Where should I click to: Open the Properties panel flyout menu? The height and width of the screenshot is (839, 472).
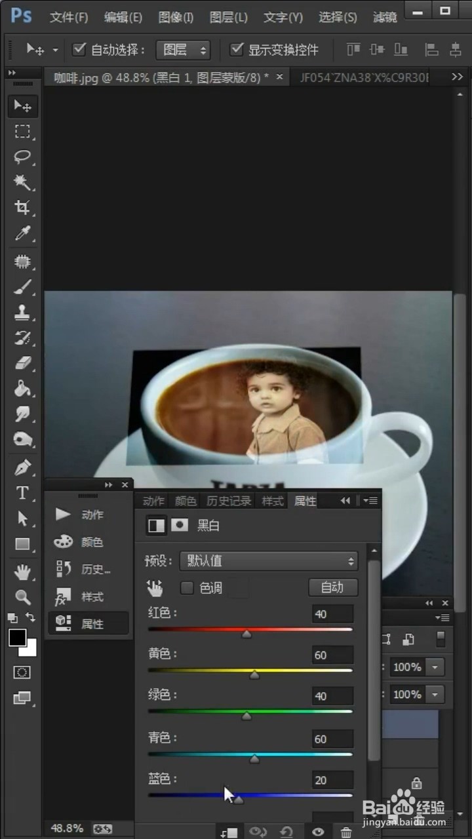coord(370,501)
